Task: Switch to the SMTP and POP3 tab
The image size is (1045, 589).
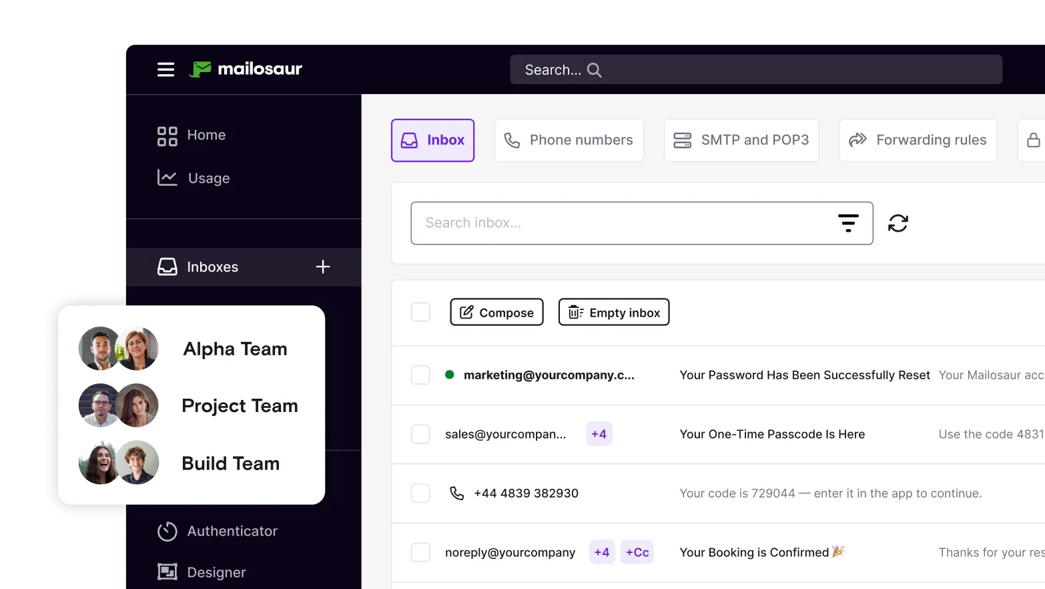Action: click(741, 140)
